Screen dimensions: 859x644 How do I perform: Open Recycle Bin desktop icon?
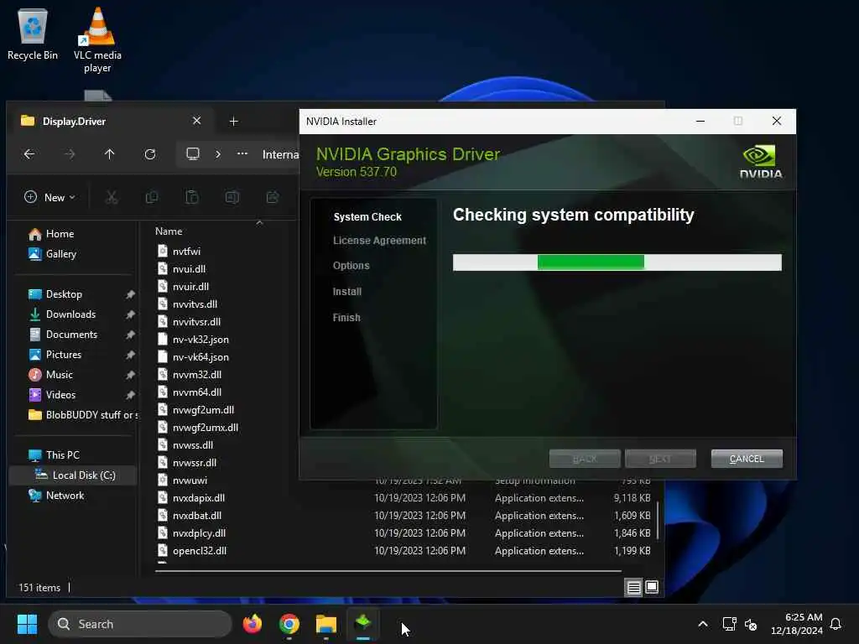(33, 34)
